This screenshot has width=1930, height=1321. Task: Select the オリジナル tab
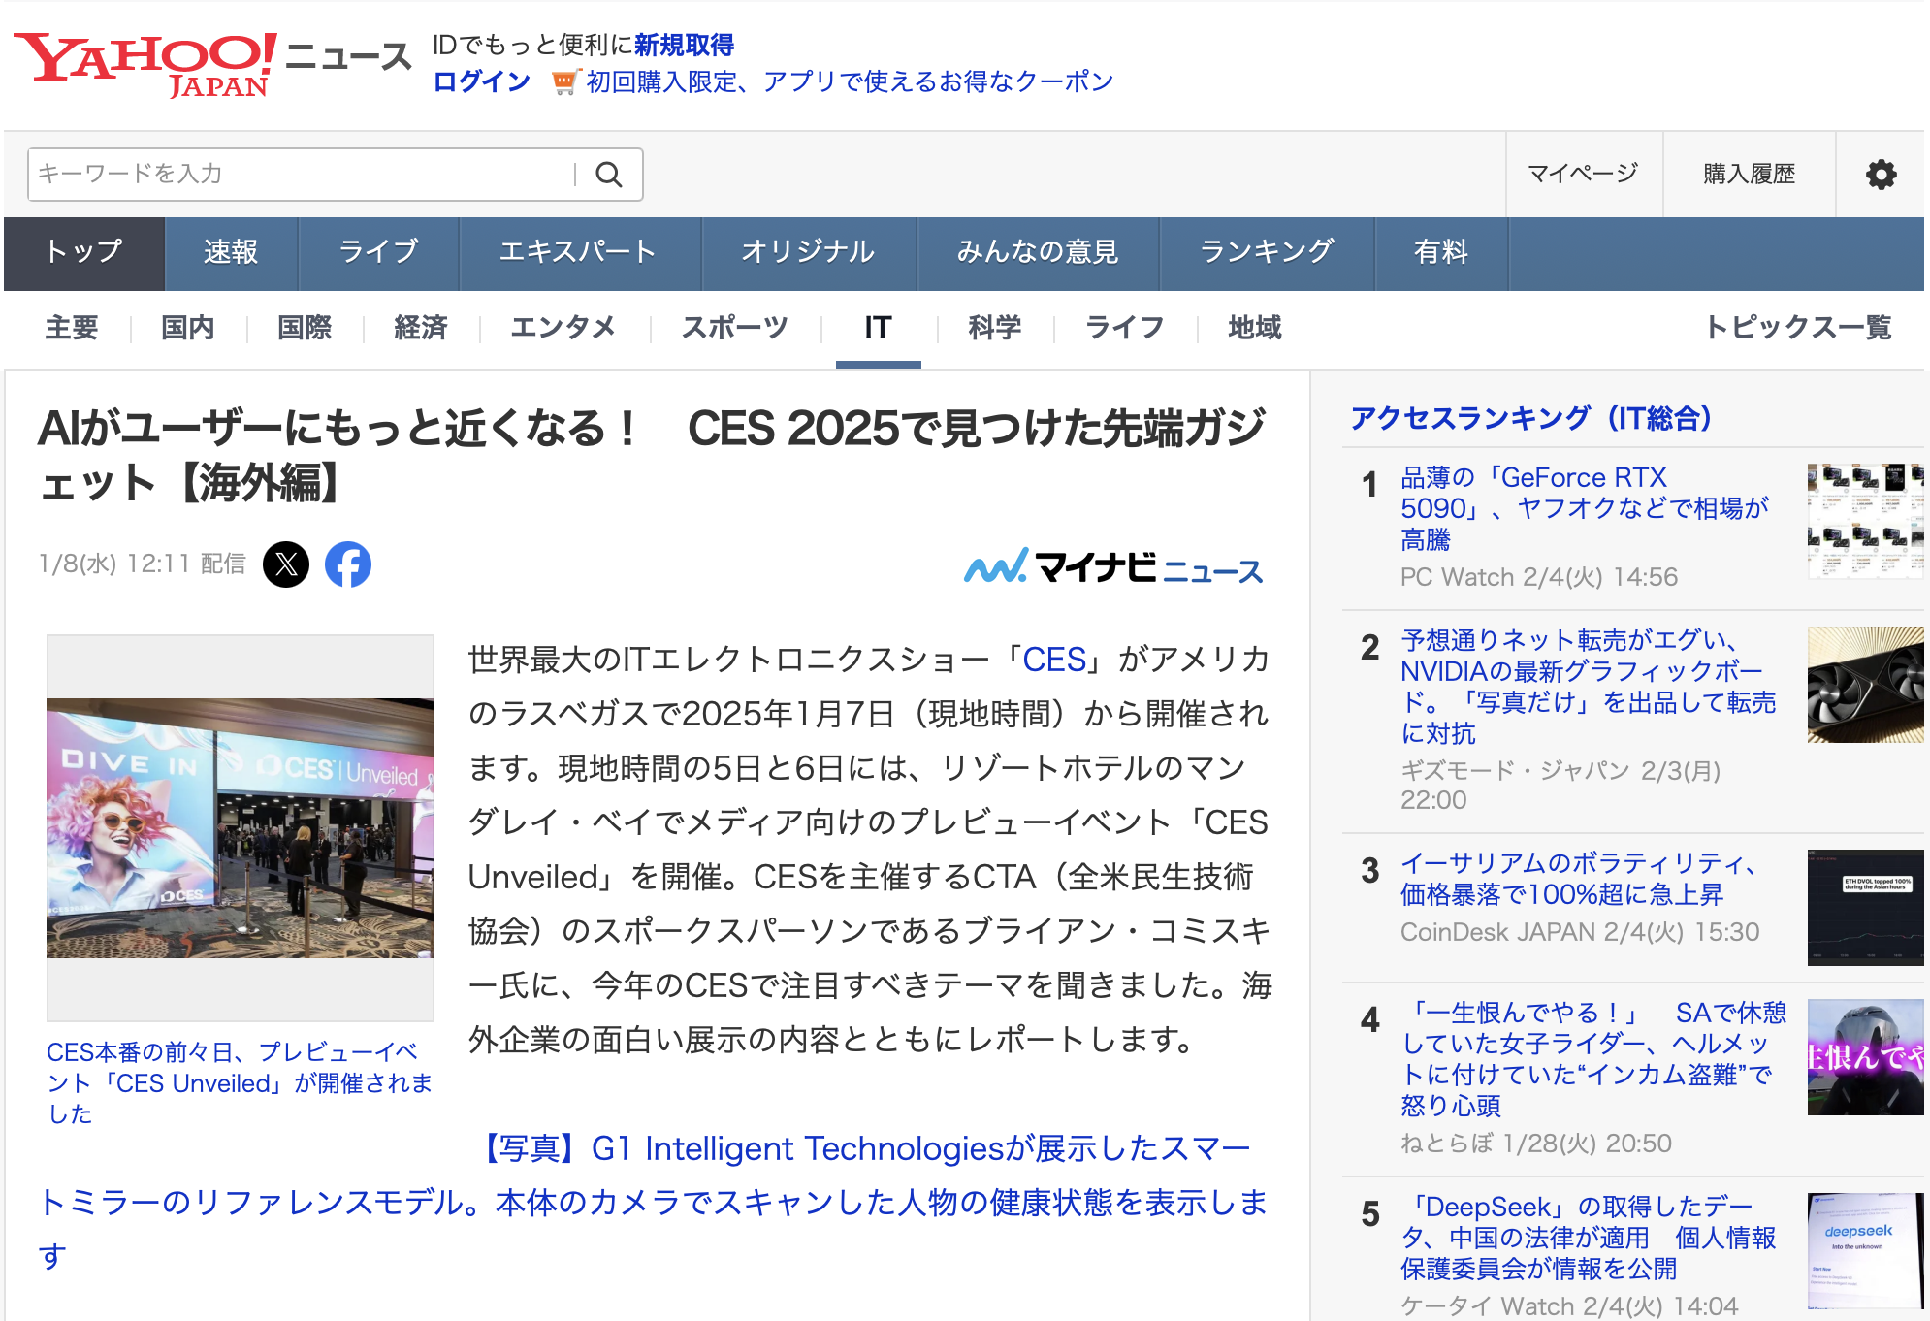[808, 253]
